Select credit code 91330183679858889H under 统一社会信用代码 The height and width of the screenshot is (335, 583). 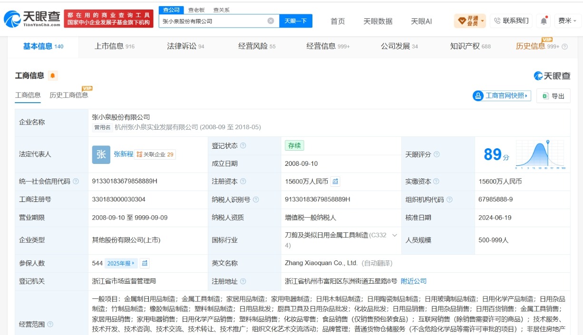coord(125,182)
